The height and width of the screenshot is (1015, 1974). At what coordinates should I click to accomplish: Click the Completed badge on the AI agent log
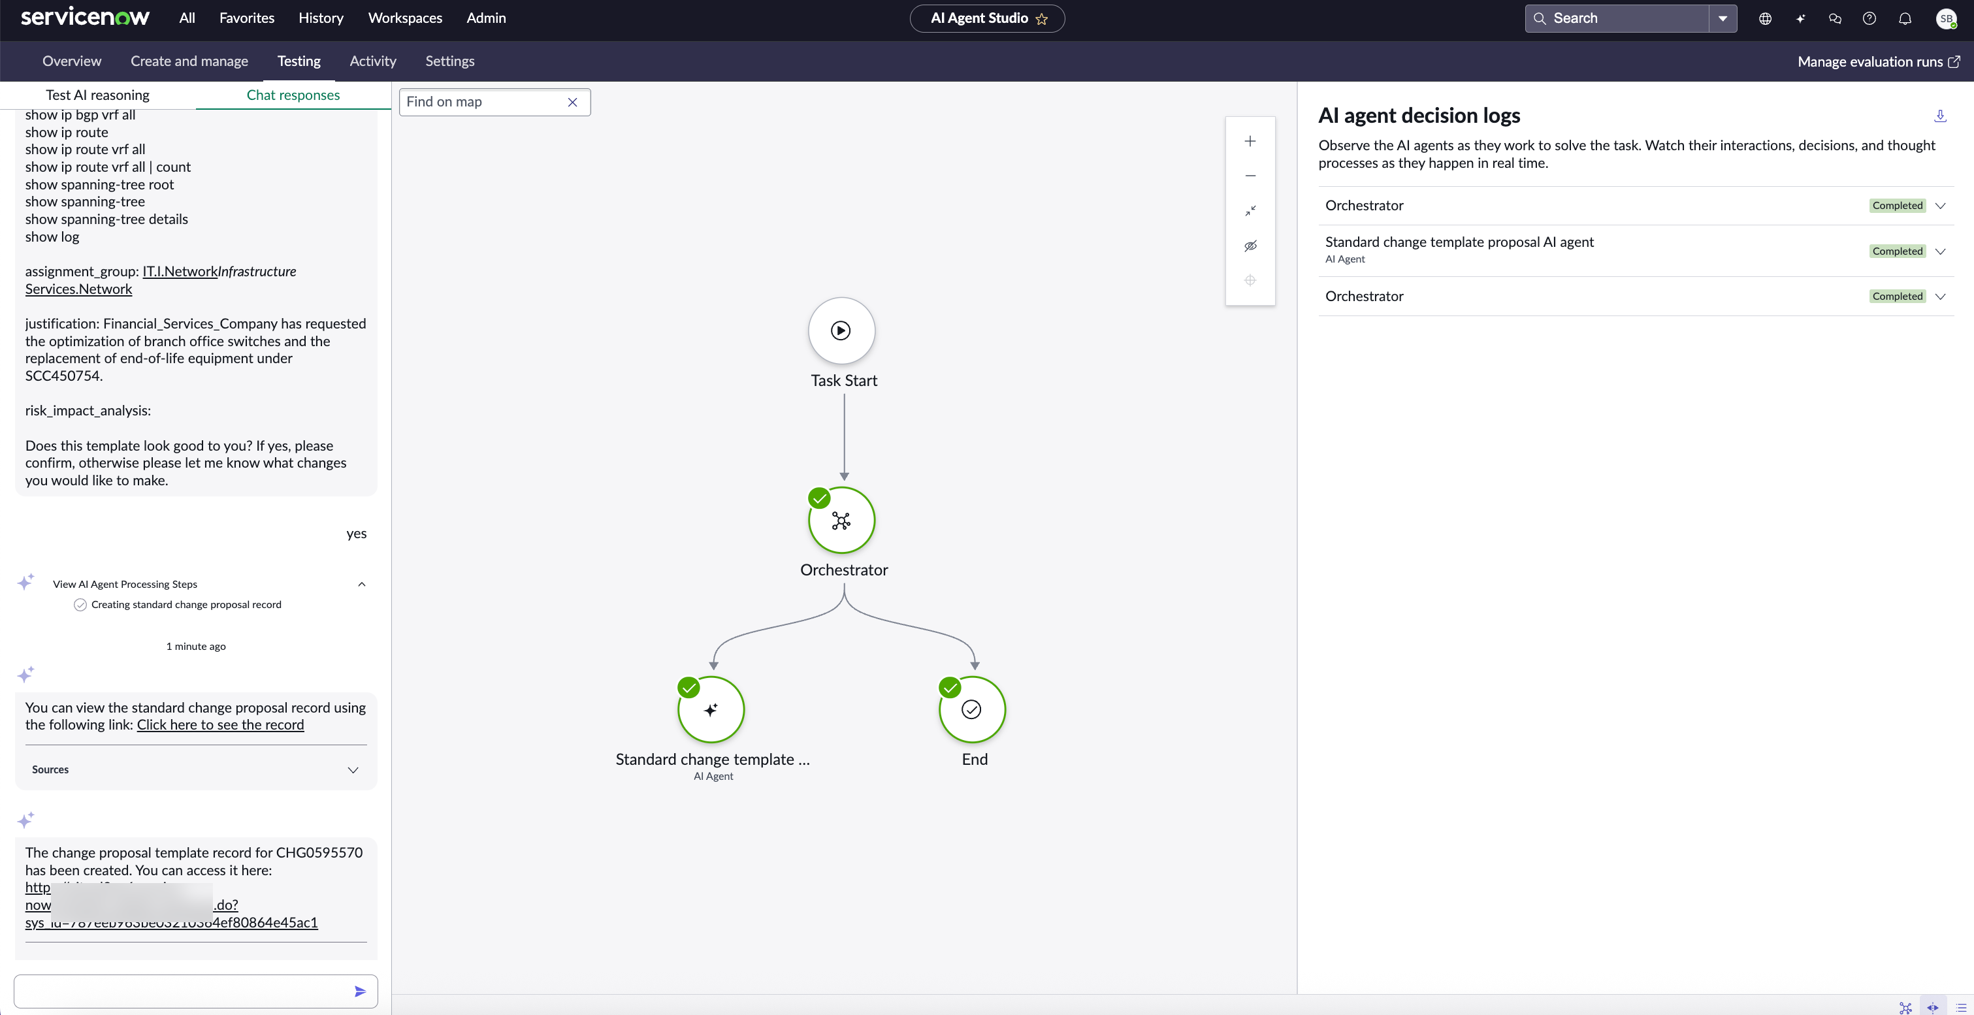1897,251
